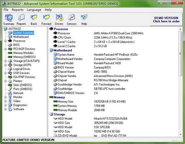Click the CD/DVD Model row icon
The width and height of the screenshot is (185, 144).
55,135
